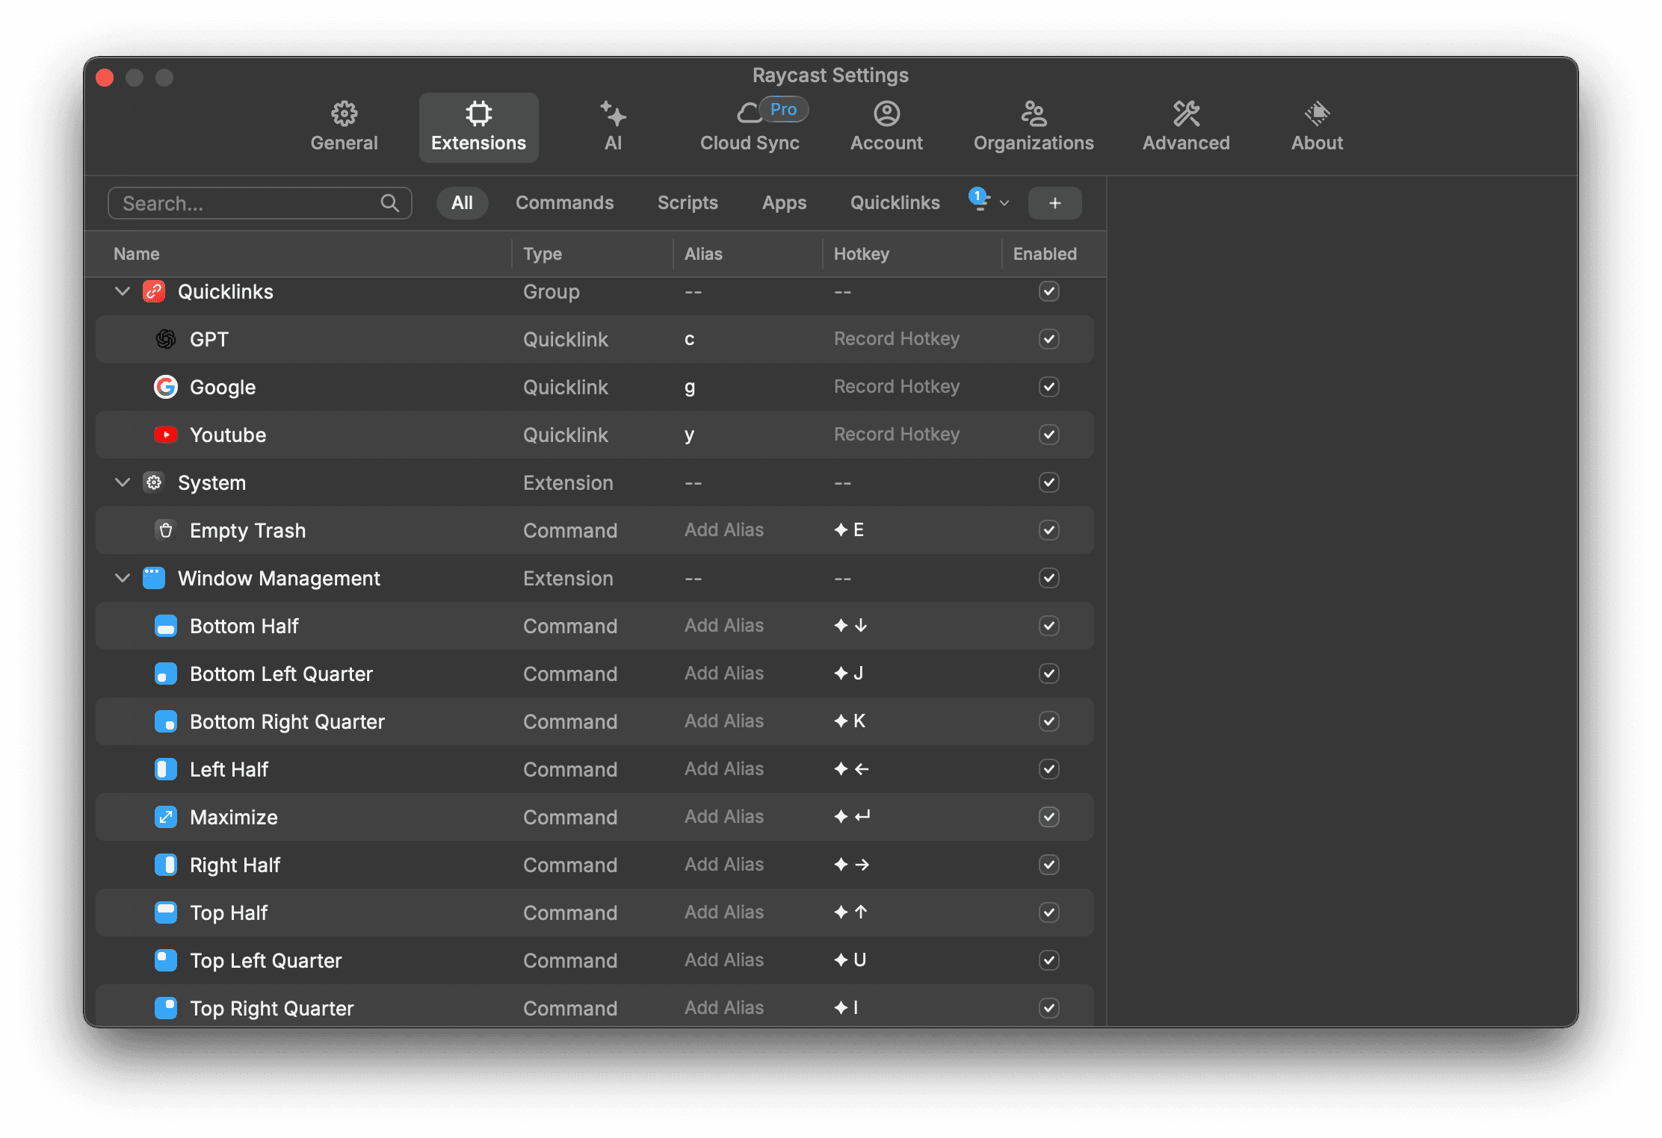Click the Search extensions field
The width and height of the screenshot is (1662, 1138).
[259, 203]
